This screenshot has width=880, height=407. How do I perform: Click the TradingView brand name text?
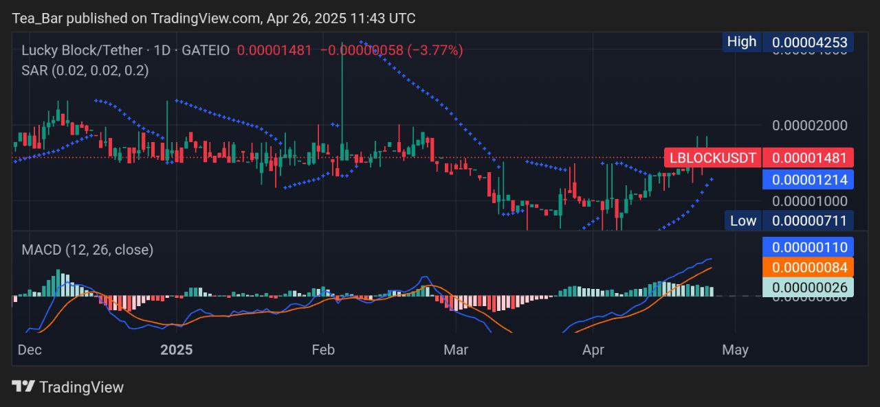point(81,387)
